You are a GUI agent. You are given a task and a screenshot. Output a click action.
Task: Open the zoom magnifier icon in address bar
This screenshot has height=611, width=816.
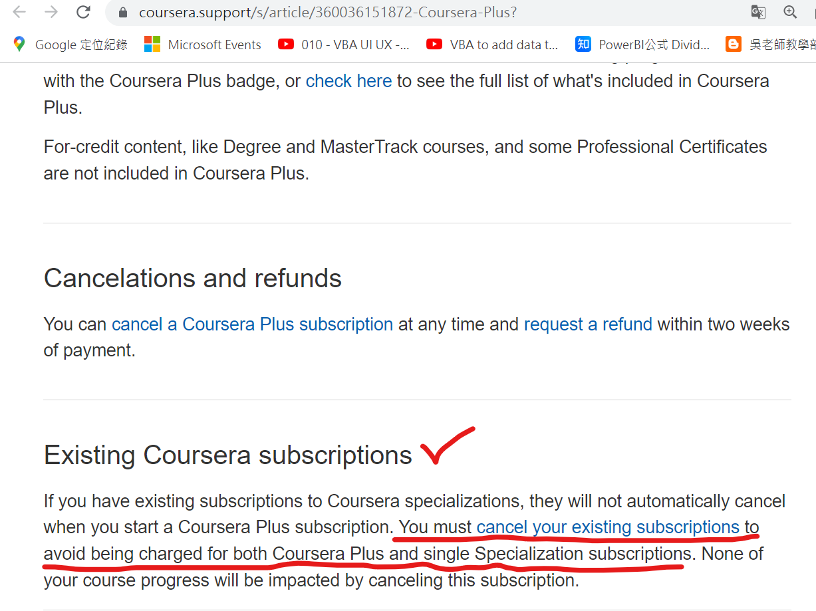790,12
